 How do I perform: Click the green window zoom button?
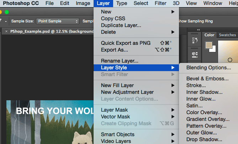click(x=7, y=12)
